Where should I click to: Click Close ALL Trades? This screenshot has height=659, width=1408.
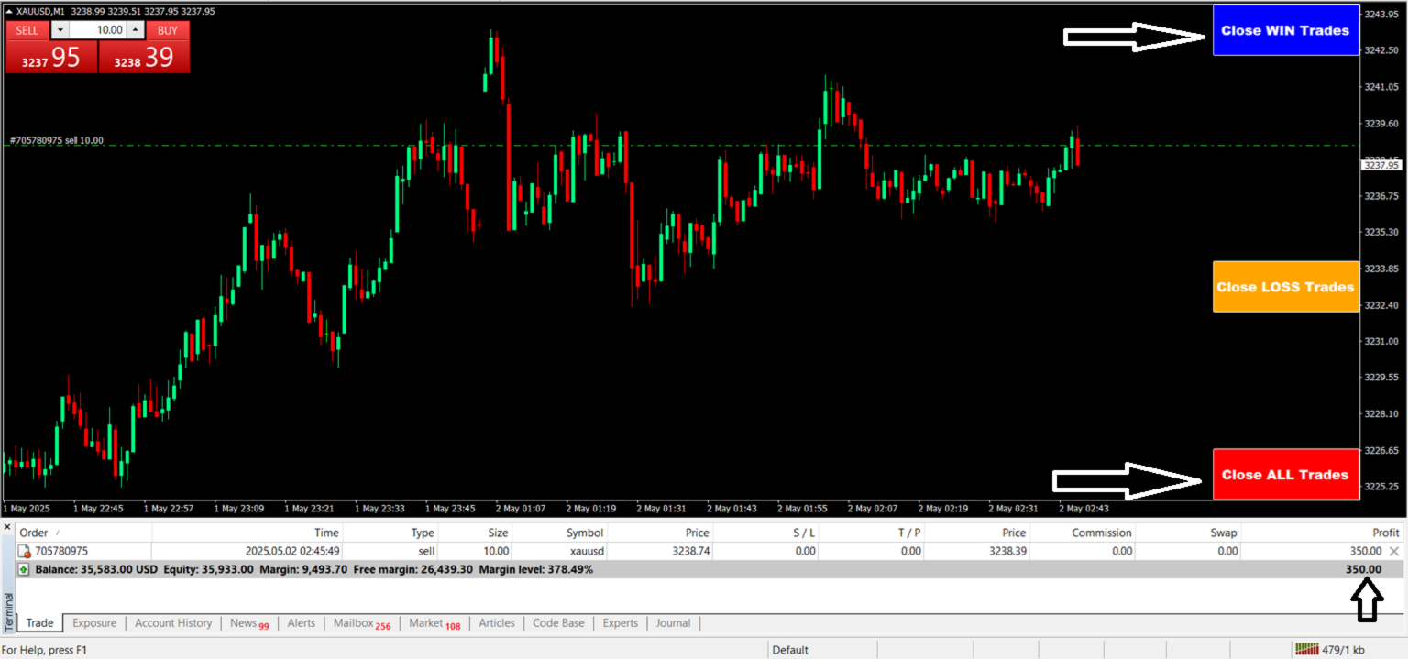tap(1285, 475)
